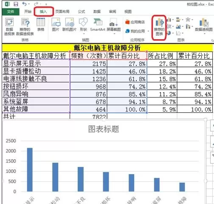Switch to the 开始 (Home) tab
This screenshot has width=214, height=204.
click(28, 11)
